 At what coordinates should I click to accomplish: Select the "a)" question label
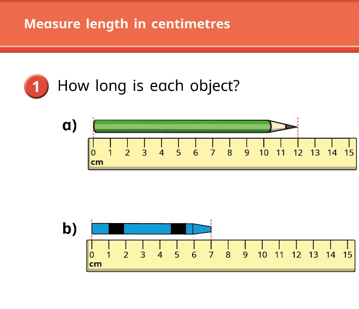click(70, 126)
